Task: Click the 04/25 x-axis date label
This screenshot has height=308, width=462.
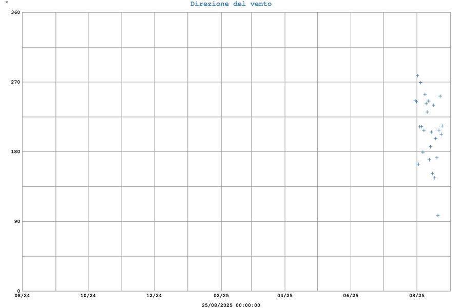Action: click(x=285, y=296)
